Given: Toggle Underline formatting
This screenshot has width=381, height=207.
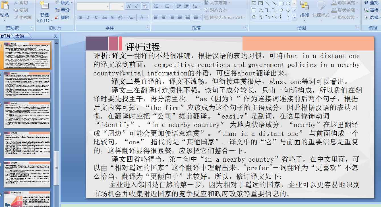Looking at the screenshot, I should [96, 18].
